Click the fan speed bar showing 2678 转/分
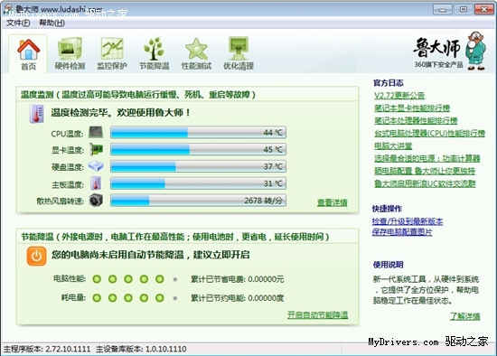Viewport: 497px width, 356px height. (198, 201)
